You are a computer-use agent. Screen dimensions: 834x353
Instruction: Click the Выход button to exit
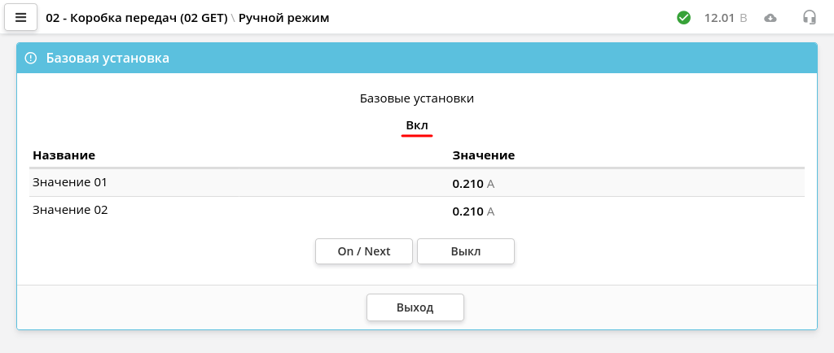tap(415, 307)
